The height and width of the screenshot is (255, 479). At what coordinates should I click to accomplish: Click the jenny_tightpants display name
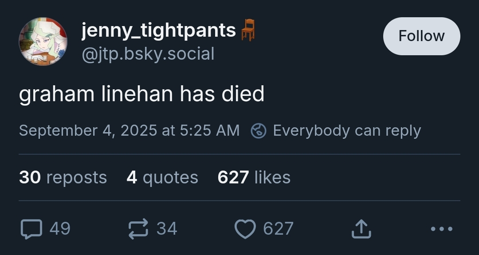coord(158,30)
